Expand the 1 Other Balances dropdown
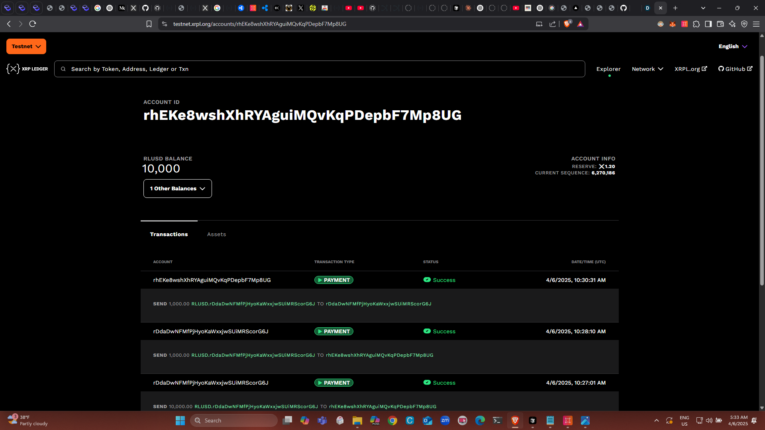Viewport: 765px width, 430px height. [177, 188]
